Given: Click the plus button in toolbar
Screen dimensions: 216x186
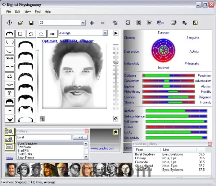Looking at the screenshot, I should click(92, 23).
